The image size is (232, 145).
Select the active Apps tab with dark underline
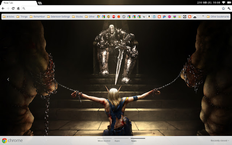click(134, 141)
